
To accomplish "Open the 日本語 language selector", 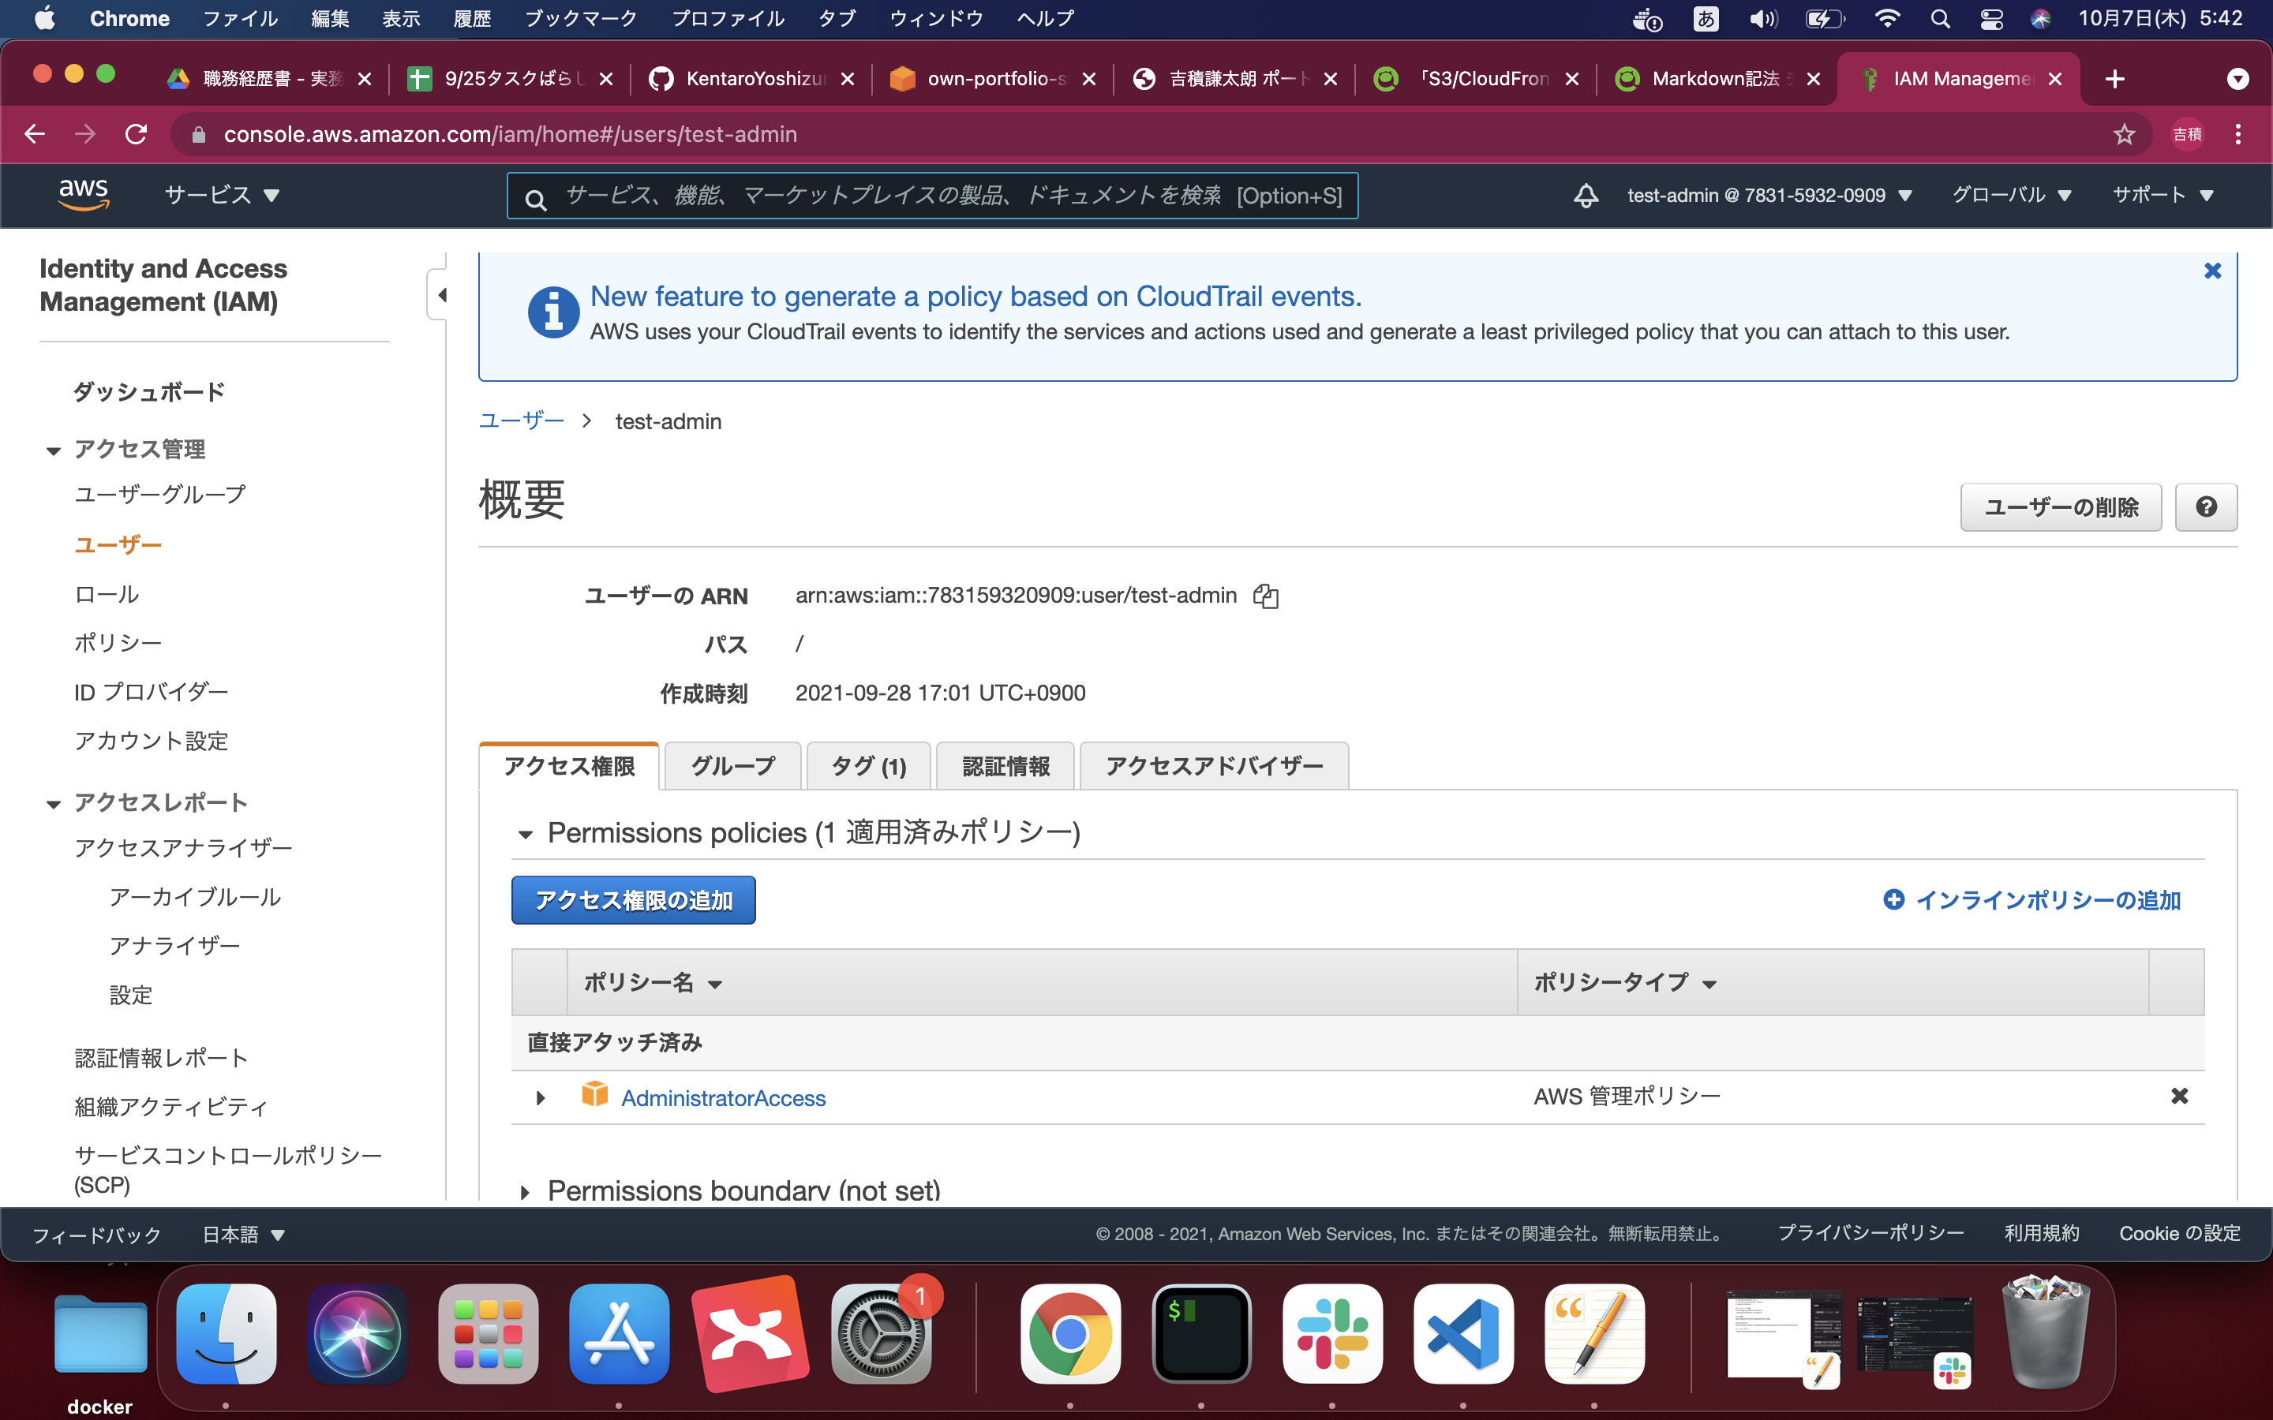I will pyautogui.click(x=242, y=1233).
